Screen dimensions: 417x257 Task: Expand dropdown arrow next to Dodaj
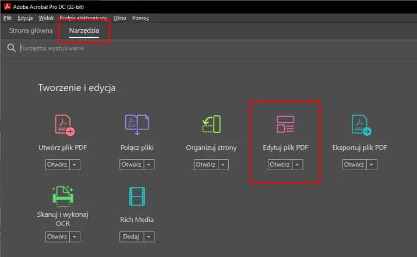pos(149,237)
